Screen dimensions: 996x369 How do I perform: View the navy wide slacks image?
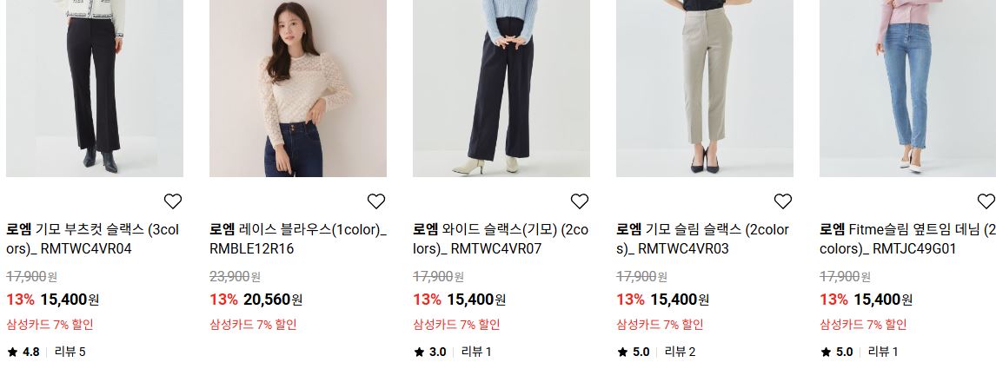pyautogui.click(x=501, y=89)
